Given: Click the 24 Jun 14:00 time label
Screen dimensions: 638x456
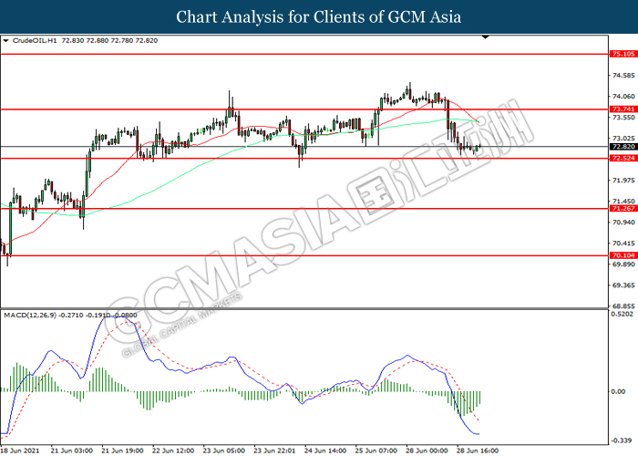Looking at the screenshot, I should [325, 451].
